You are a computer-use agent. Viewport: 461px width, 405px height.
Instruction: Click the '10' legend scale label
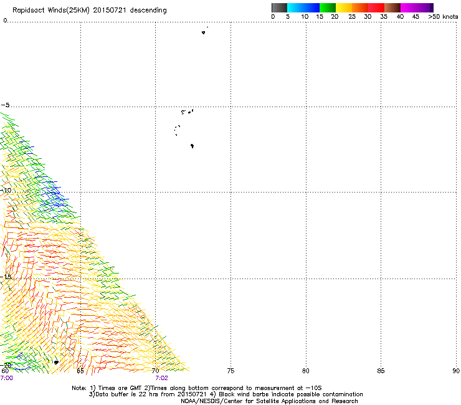point(305,17)
